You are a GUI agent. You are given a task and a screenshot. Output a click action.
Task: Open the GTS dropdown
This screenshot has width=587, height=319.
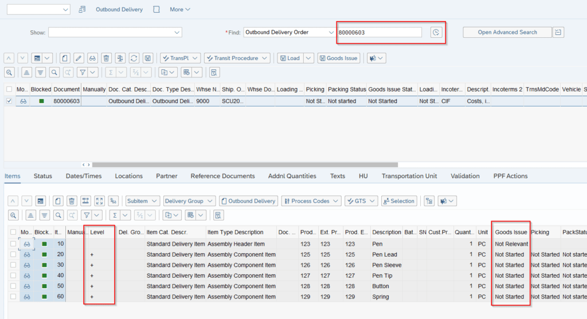(x=361, y=201)
